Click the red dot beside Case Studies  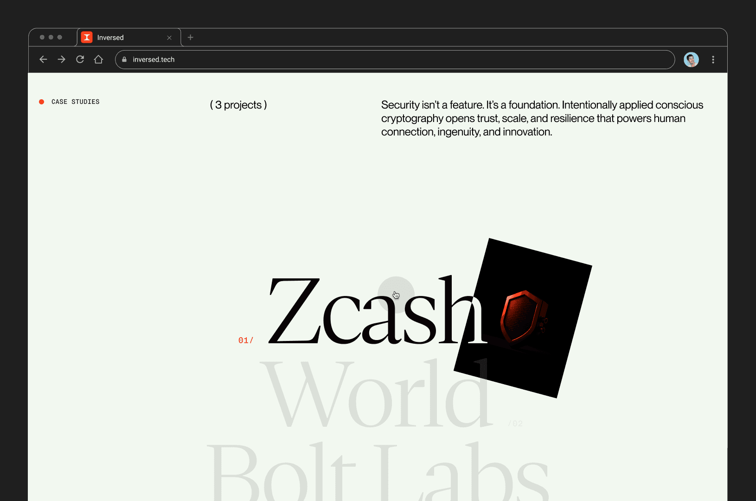[42, 102]
